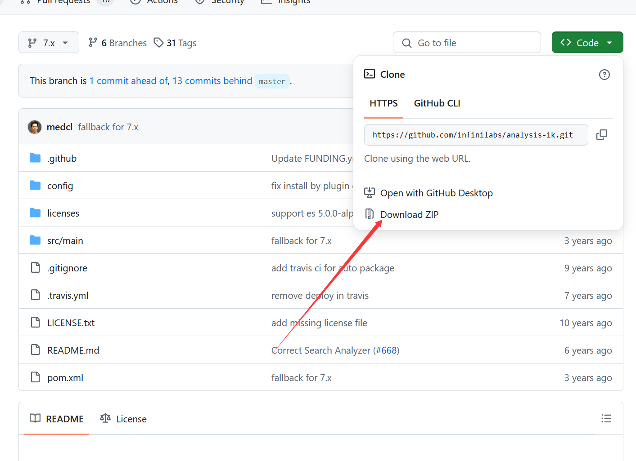This screenshot has height=461, width=636.
Task: Open the licenses folder name
Action: [x=63, y=213]
